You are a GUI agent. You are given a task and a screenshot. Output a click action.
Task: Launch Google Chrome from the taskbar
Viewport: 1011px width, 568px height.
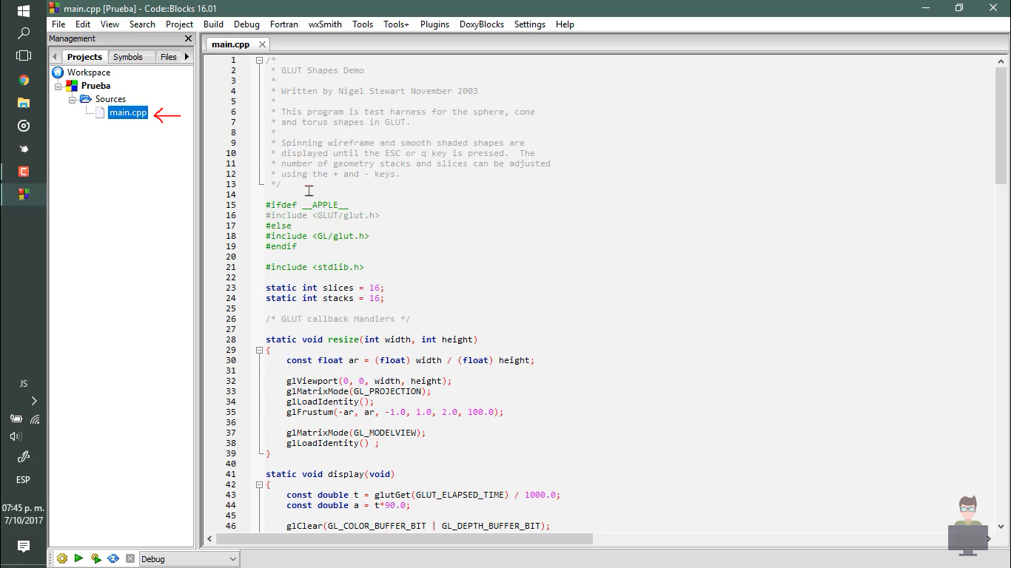[23, 80]
